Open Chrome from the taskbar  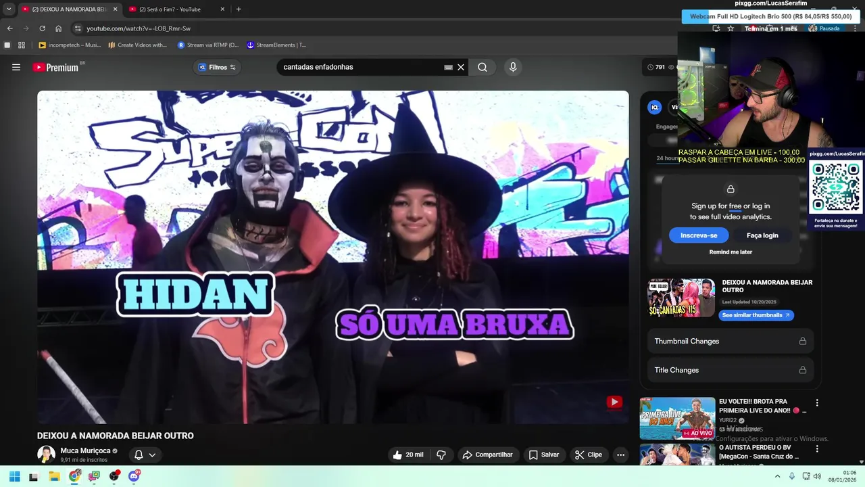pyautogui.click(x=74, y=476)
